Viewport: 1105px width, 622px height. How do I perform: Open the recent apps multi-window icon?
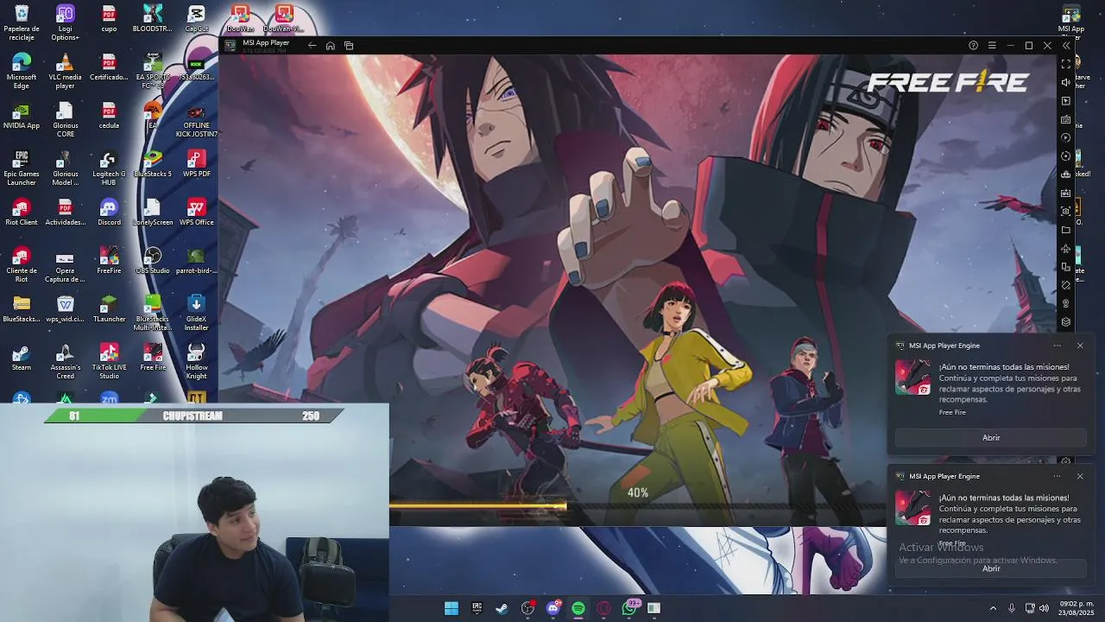point(349,46)
